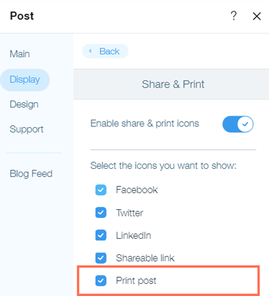
Task: Click the Print post label
Action: pos(136,281)
